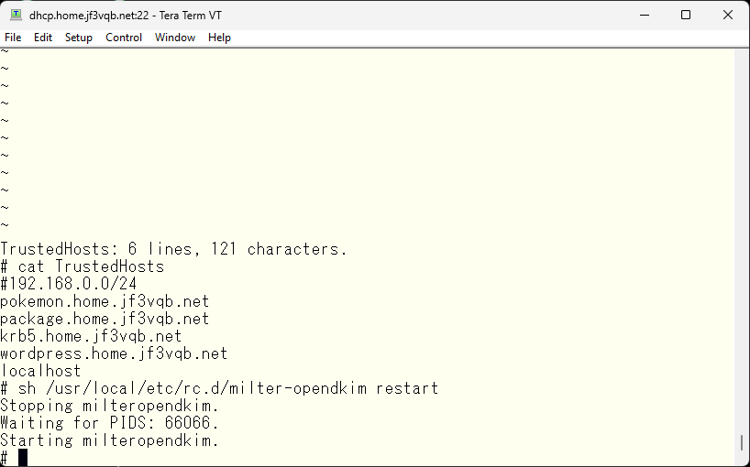This screenshot has width=750, height=467.
Task: Open the Control menu
Action: point(124,38)
